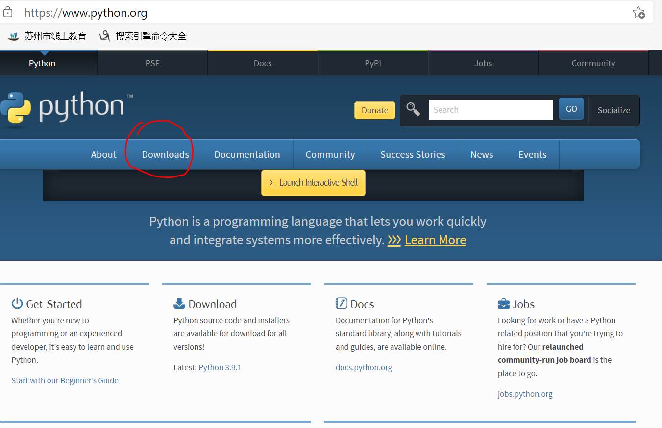Add page to favorites star icon
This screenshot has height=428, width=662.
pos(638,12)
